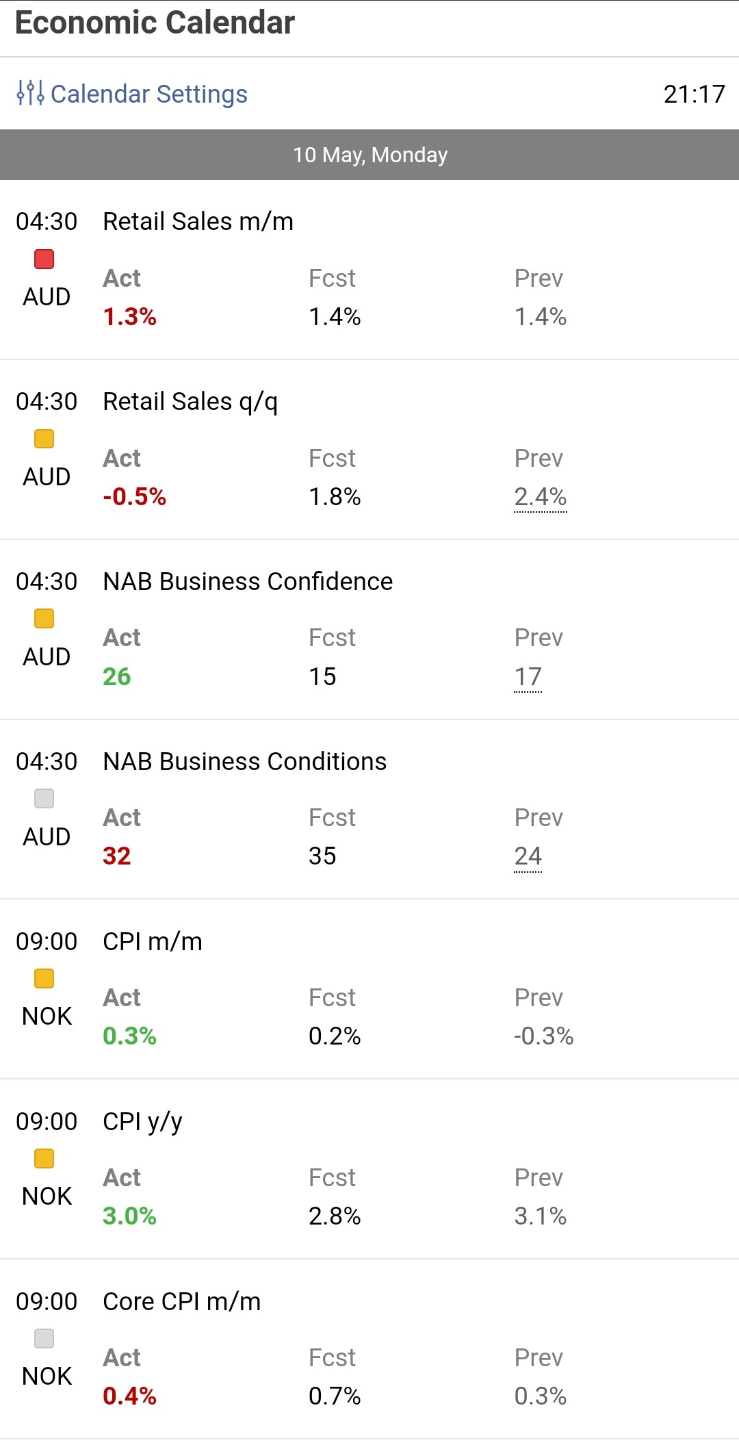The image size is (739, 1447).
Task: Click revised previous value 24 for Business Conditions
Action: pos(528,856)
